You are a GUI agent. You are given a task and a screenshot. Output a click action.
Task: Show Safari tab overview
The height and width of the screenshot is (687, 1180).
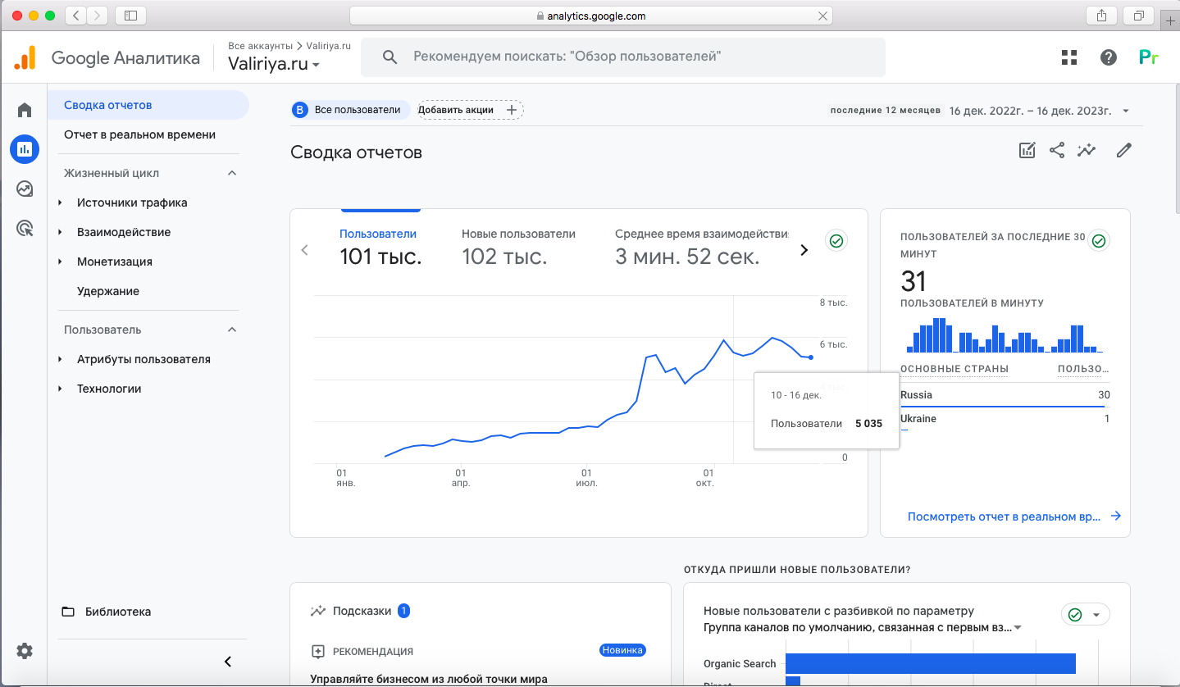(1139, 16)
